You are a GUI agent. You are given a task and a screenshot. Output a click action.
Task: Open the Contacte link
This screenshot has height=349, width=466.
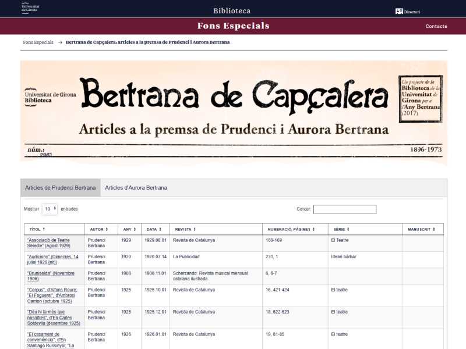pyautogui.click(x=436, y=26)
